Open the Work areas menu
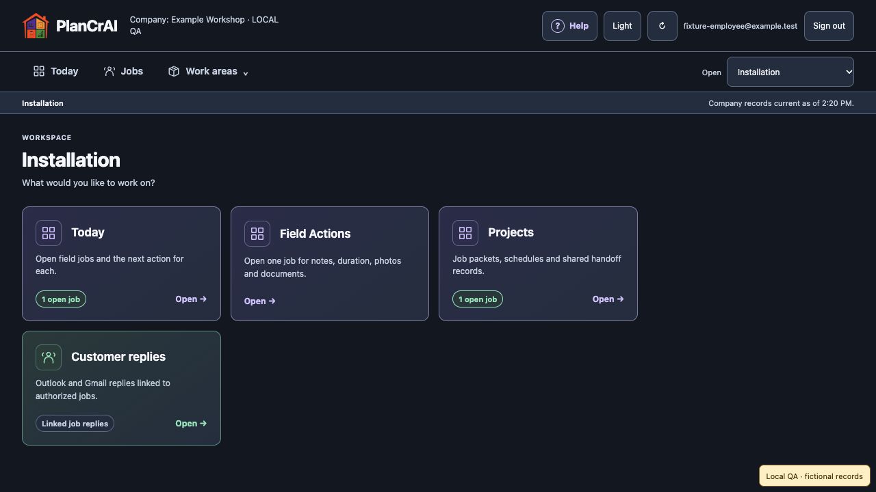The image size is (876, 492). [208, 71]
